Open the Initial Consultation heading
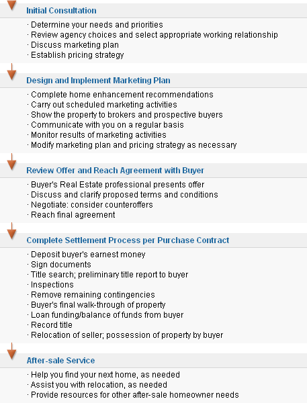 point(61,11)
